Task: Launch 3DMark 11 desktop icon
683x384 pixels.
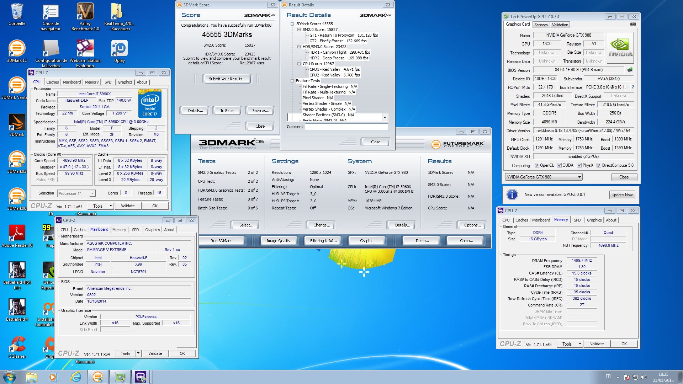Action: pos(17,51)
